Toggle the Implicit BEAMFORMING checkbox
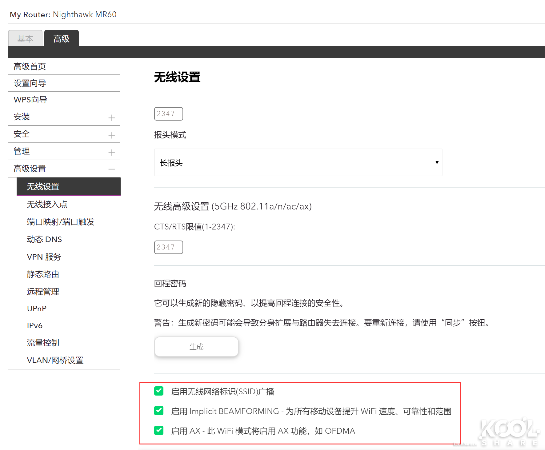 pos(159,411)
